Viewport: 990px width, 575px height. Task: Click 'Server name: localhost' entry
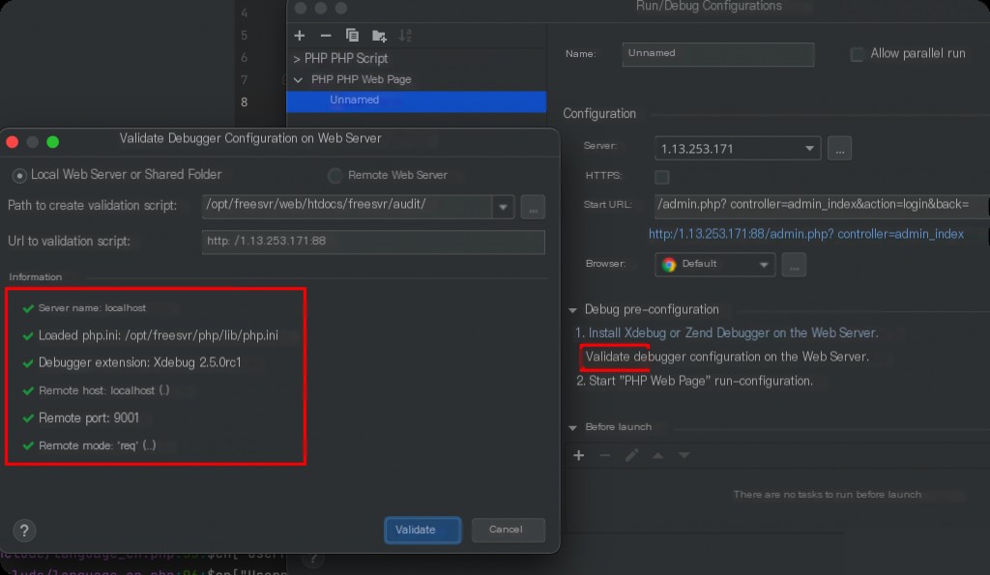click(x=92, y=308)
